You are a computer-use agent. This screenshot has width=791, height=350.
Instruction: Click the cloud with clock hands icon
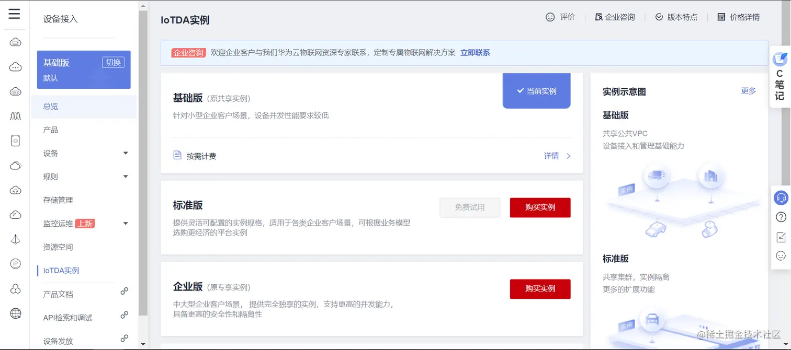point(16,215)
